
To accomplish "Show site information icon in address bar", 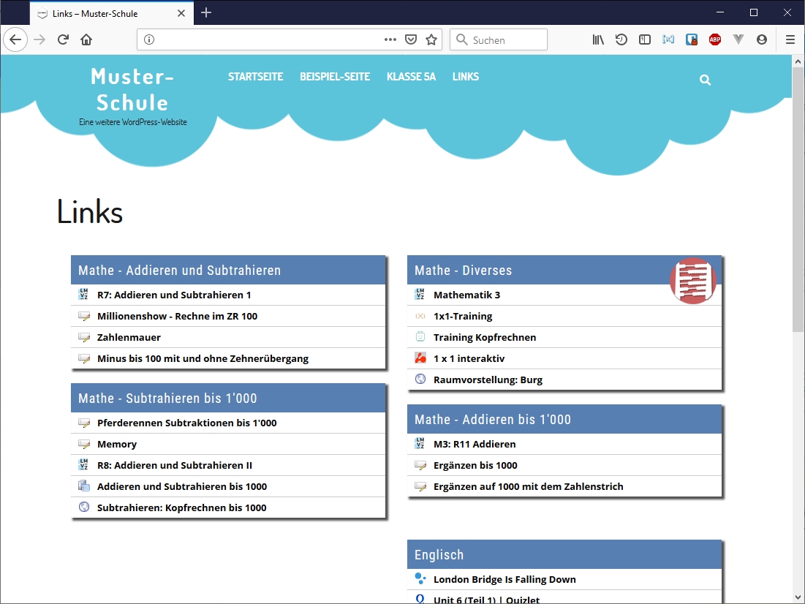I will [149, 39].
